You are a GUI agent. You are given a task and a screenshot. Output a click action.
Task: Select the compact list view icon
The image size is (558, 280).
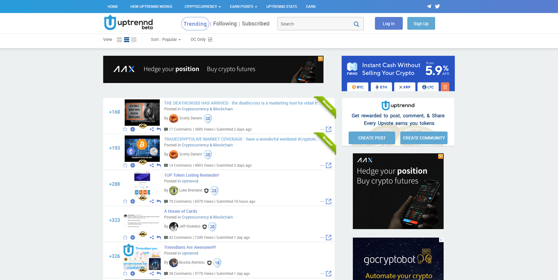pos(134,40)
